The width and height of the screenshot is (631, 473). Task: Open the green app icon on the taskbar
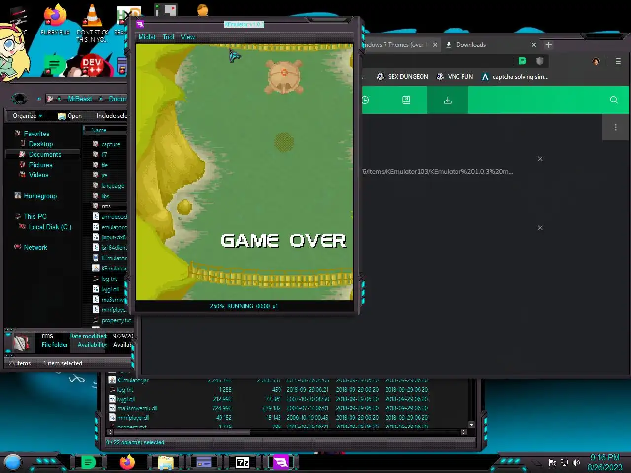(x=88, y=463)
